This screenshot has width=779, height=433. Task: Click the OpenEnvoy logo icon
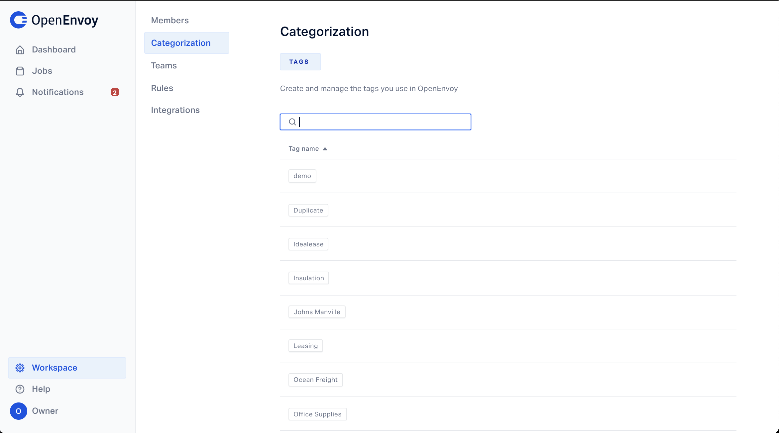click(19, 20)
